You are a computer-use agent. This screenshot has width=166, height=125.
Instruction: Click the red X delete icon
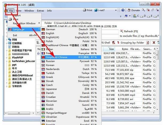tap(154, 42)
